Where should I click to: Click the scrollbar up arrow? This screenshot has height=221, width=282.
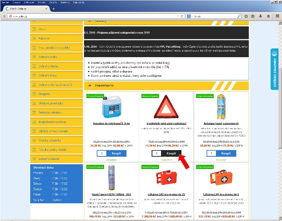coord(280,22)
